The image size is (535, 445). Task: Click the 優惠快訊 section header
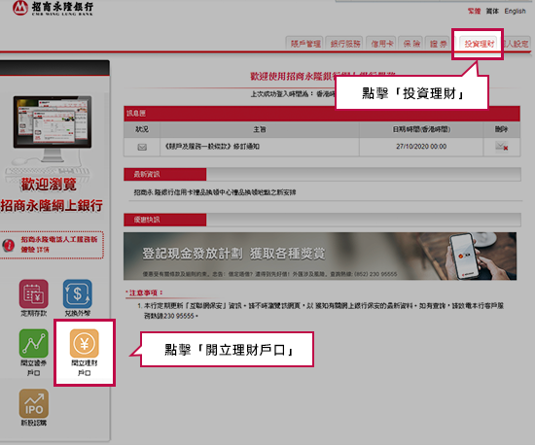click(164, 220)
